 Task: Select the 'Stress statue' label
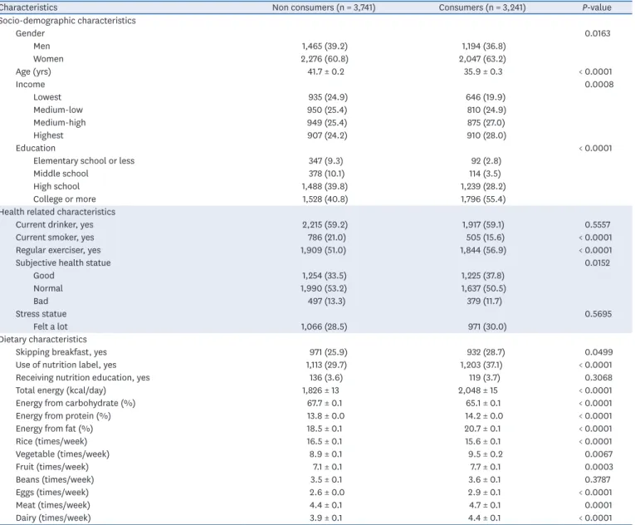click(x=41, y=314)
